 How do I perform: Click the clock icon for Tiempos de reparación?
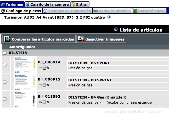point(45,11)
